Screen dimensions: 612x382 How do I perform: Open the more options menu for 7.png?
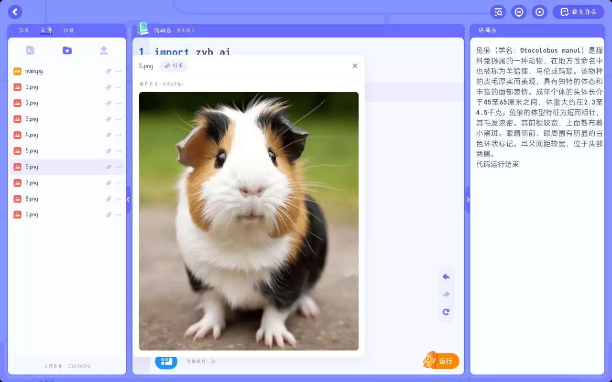point(118,182)
